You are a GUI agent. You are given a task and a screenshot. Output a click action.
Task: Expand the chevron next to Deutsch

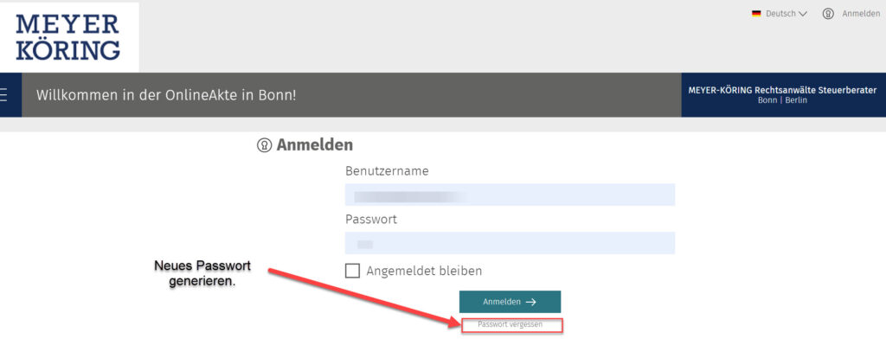click(803, 14)
